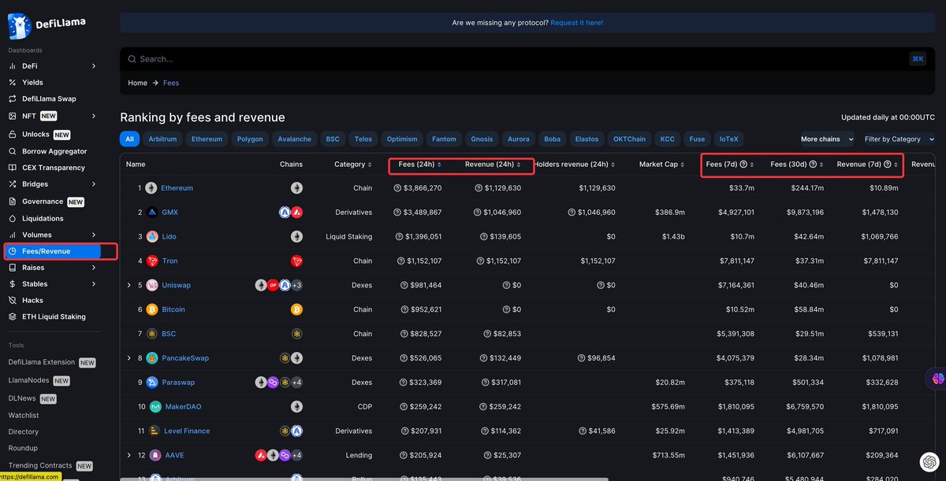Sort by Fees (24h) column

pos(419,165)
